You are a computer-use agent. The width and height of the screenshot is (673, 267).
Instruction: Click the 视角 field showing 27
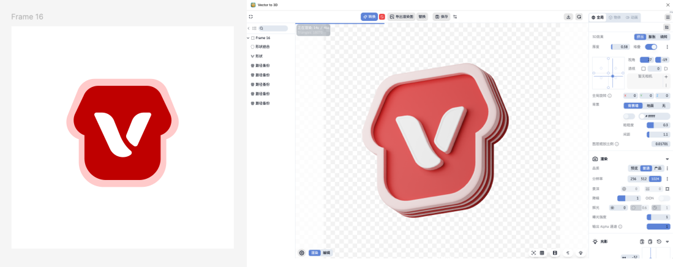pyautogui.click(x=647, y=59)
